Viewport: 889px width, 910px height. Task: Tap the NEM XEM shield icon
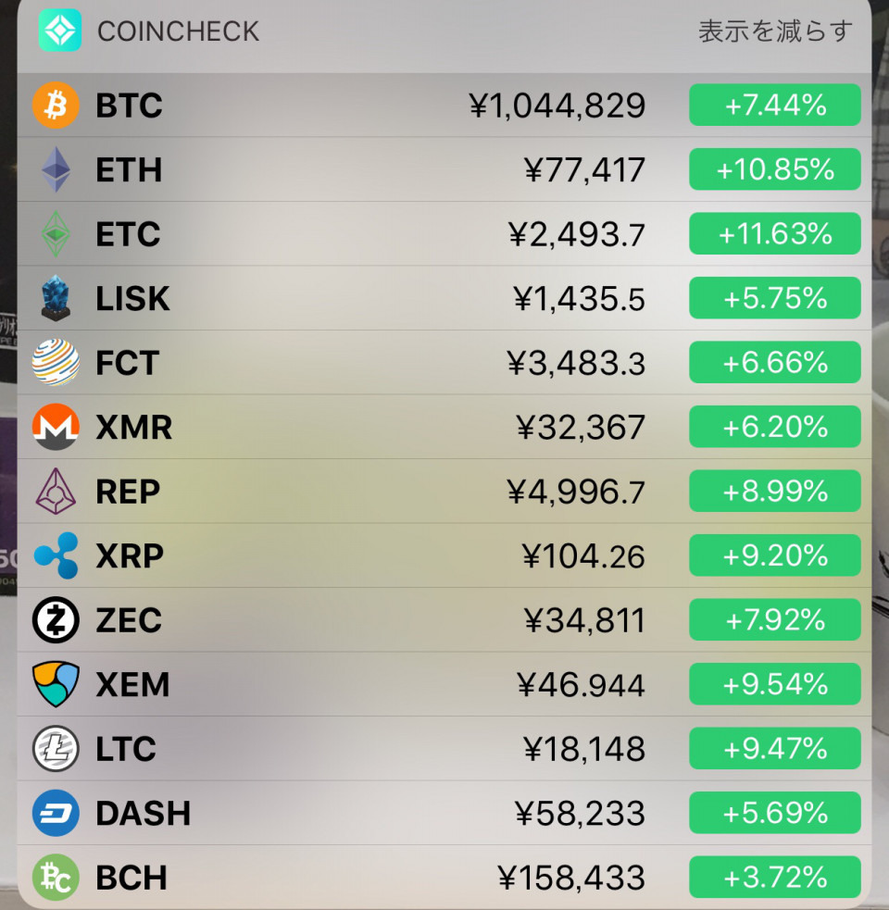click(56, 684)
